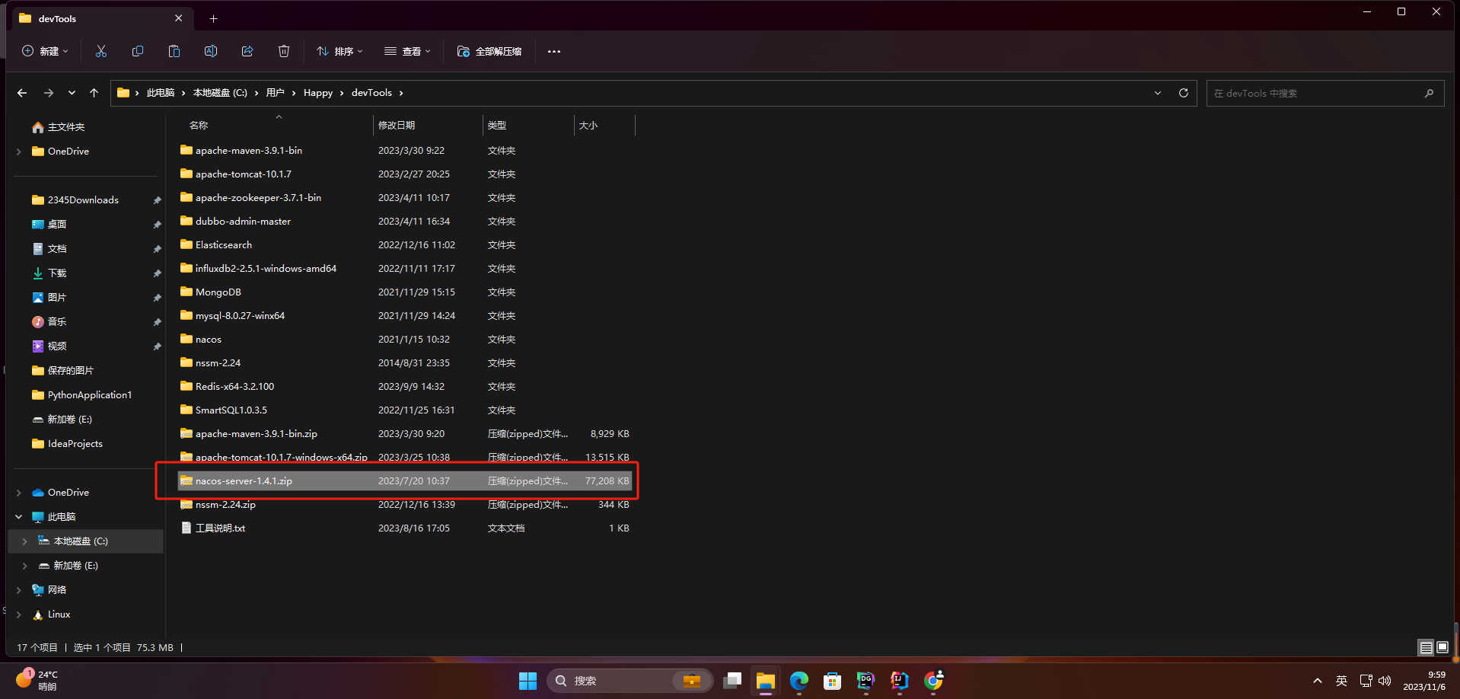Viewport: 1460px width, 699px height.
Task: Go back with the left arrow
Action: 22,93
